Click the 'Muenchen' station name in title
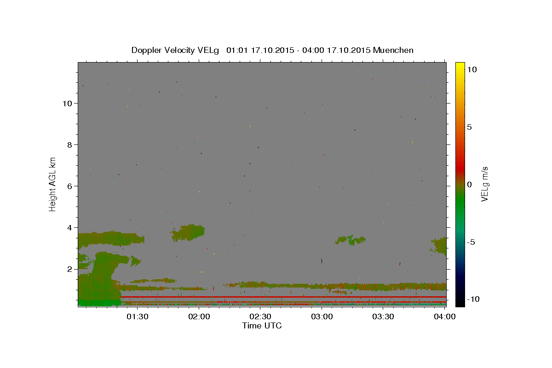The image size is (552, 368). [393, 50]
